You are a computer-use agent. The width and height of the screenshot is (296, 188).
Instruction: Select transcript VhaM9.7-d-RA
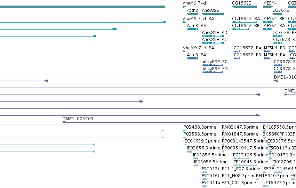[x=184, y=22]
